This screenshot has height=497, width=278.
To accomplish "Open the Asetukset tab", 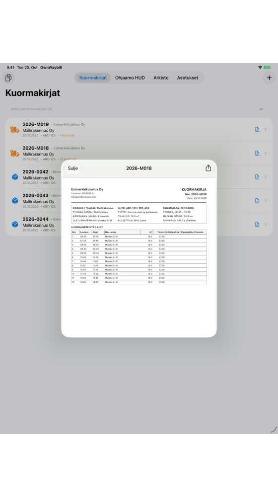I will pos(188,78).
